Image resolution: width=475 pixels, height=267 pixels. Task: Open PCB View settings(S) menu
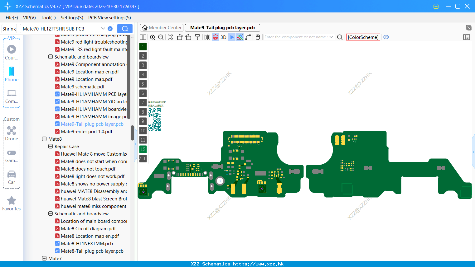(109, 18)
